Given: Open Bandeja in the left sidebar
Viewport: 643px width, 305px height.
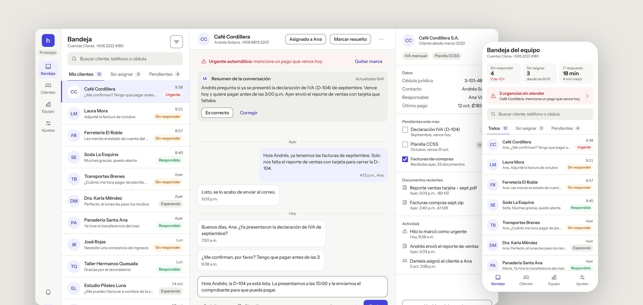Looking at the screenshot, I should (48, 69).
